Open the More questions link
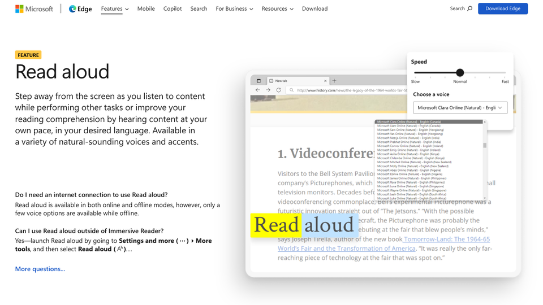 (x=40, y=269)
